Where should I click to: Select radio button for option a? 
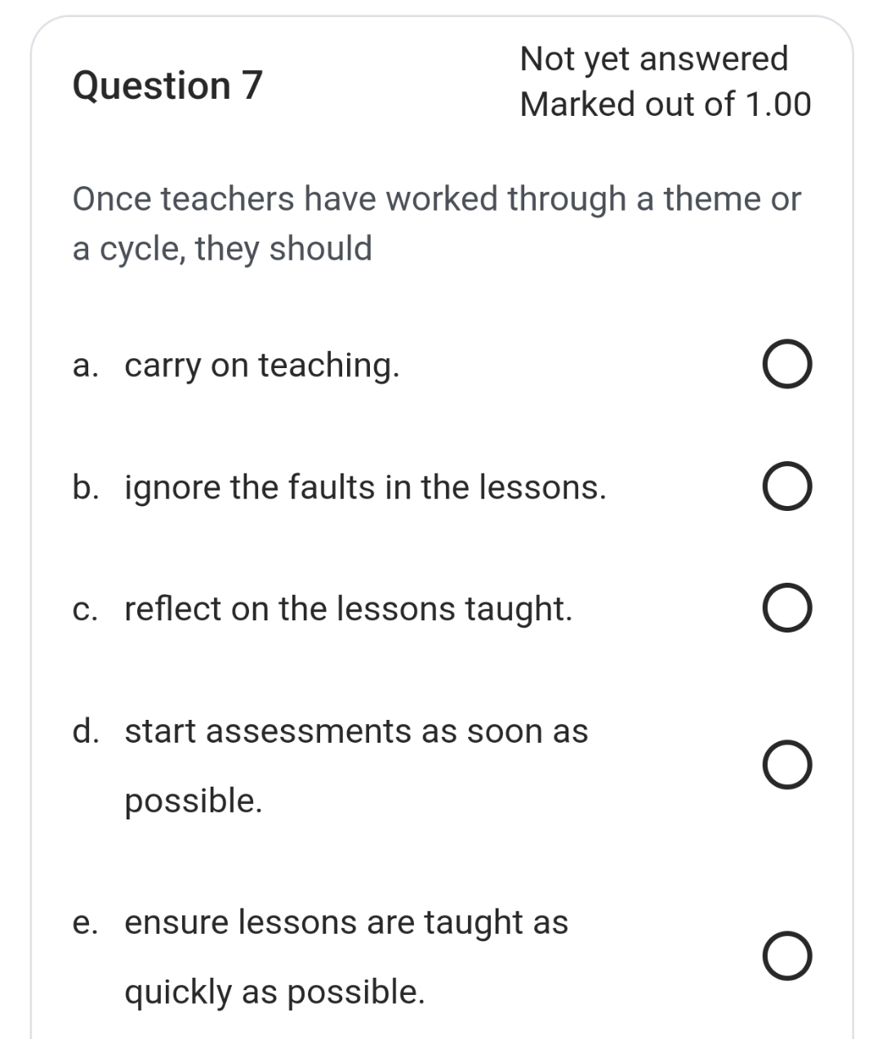coord(786,365)
